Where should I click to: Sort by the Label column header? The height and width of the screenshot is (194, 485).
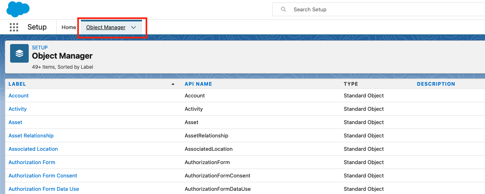pos(17,84)
